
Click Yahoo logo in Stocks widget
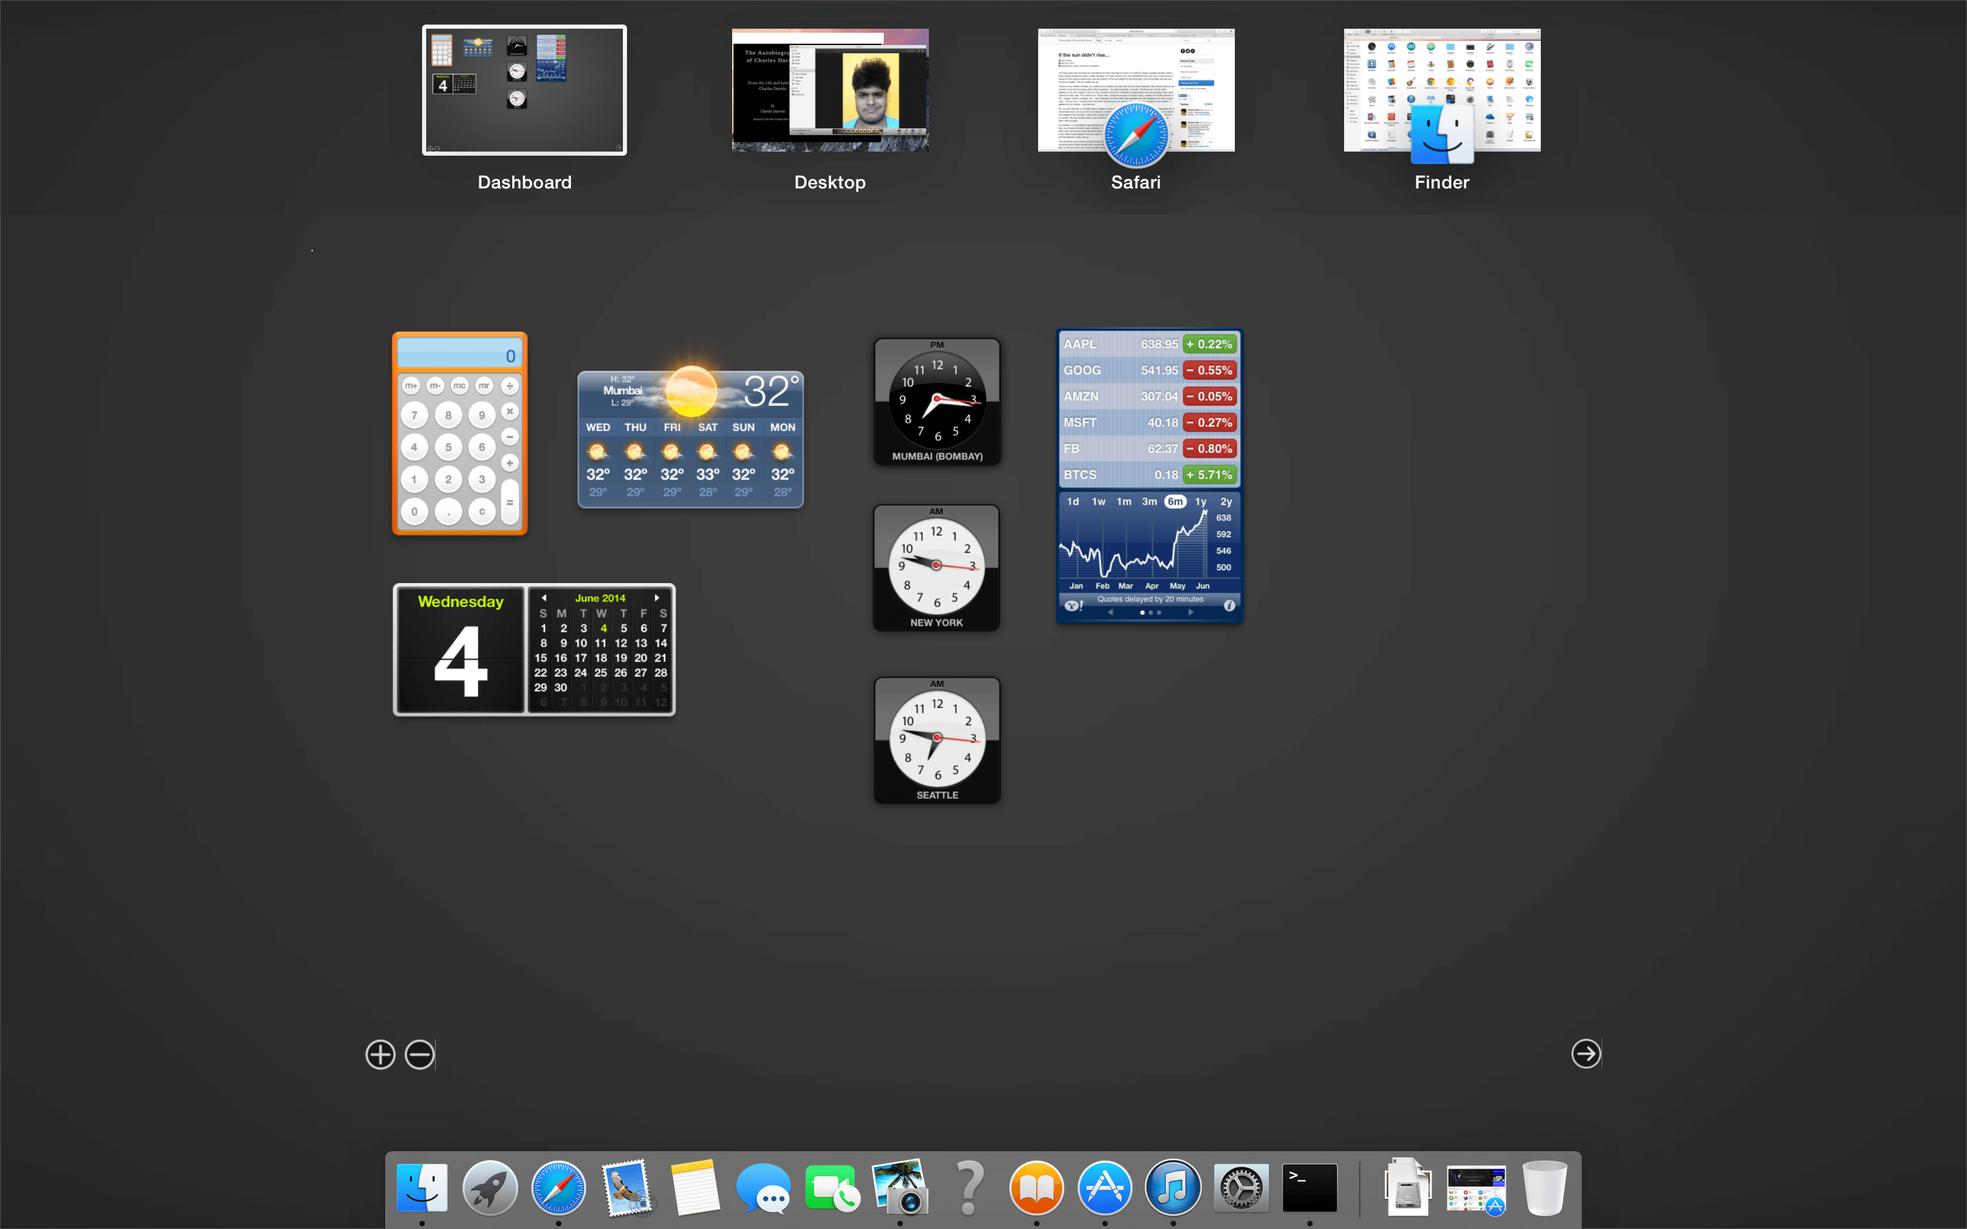point(1074,606)
